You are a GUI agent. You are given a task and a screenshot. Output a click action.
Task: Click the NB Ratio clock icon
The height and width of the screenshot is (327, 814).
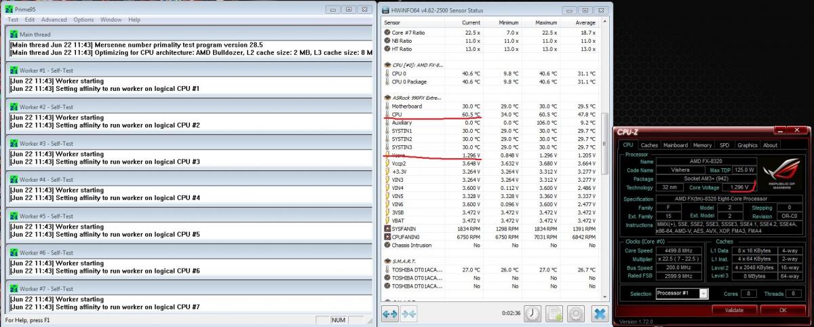[x=387, y=41]
